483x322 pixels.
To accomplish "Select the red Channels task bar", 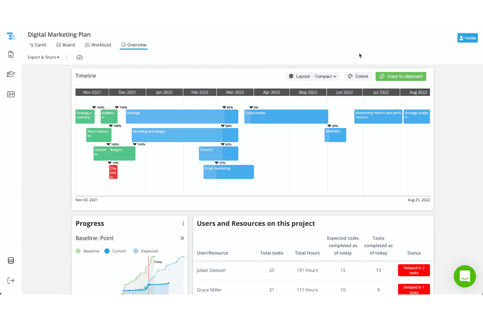I will 113,172.
